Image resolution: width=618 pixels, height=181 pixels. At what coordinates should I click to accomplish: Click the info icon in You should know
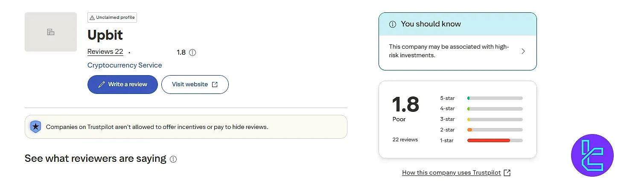point(393,24)
